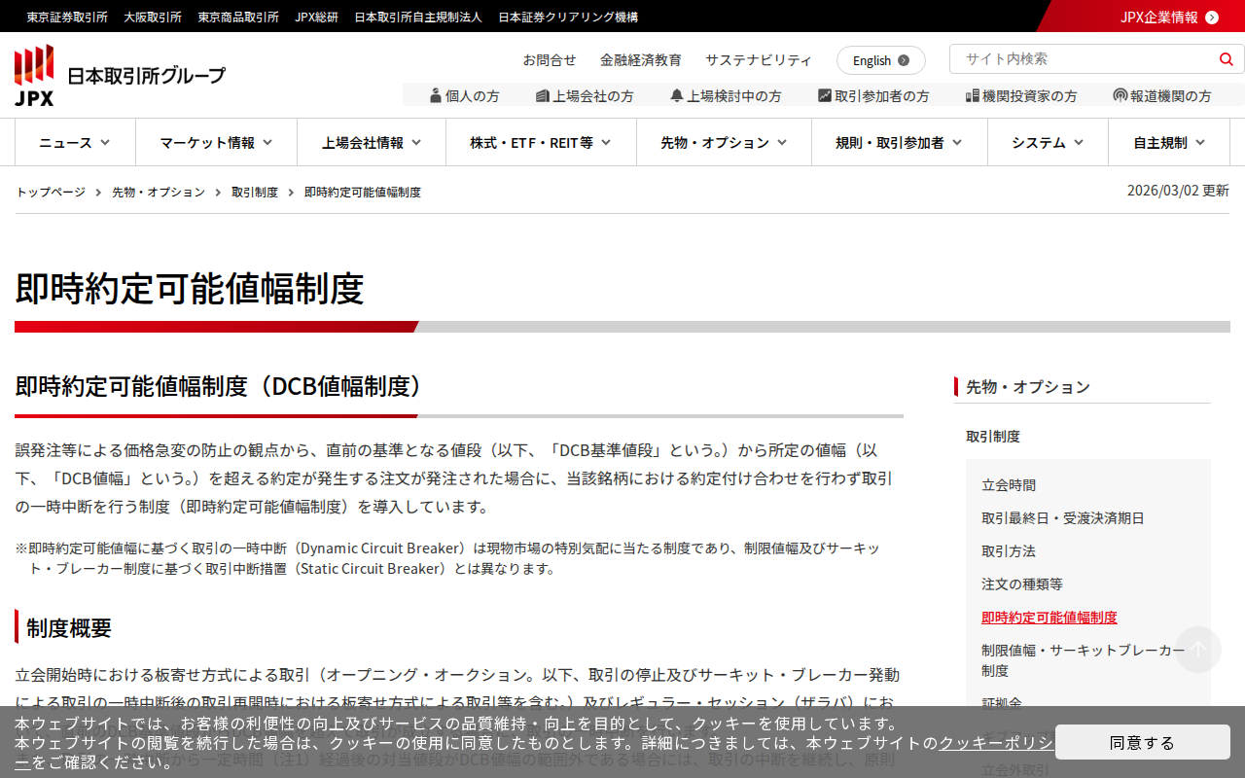This screenshot has width=1245, height=778.
Task: Click the scroll-to-top arrow button
Action: pos(1197,650)
